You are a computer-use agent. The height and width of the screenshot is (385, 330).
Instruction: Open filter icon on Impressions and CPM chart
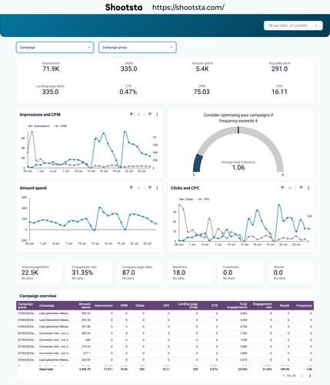(150, 114)
